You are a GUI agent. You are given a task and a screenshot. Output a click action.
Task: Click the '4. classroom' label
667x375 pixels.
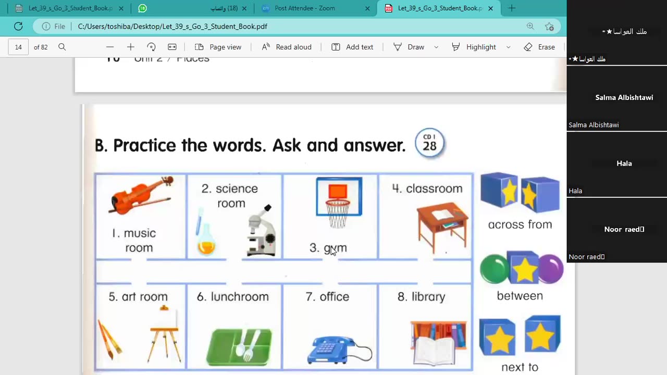pyautogui.click(x=427, y=189)
